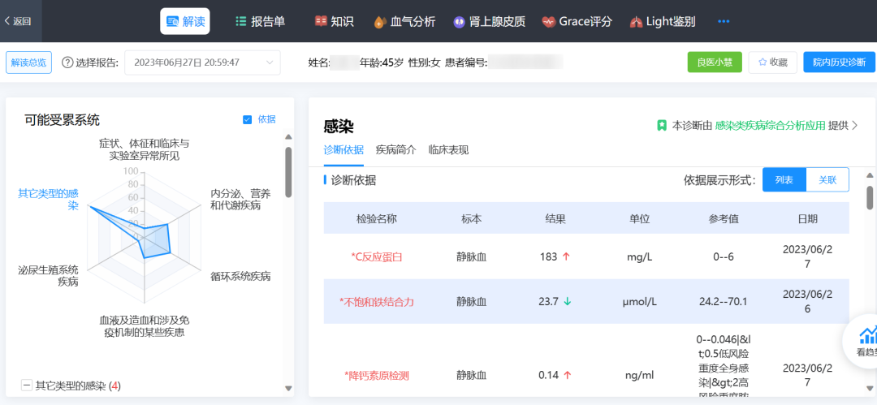
Task: Switch to the 临床表现 tab
Action: coord(448,149)
